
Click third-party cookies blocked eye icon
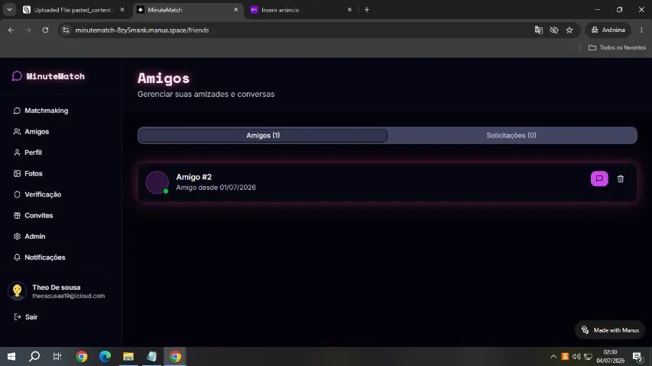pyautogui.click(x=554, y=30)
